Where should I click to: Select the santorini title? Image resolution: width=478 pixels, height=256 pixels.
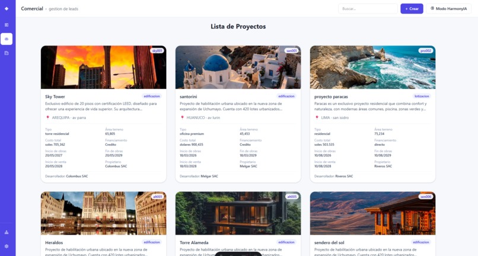coord(189,97)
